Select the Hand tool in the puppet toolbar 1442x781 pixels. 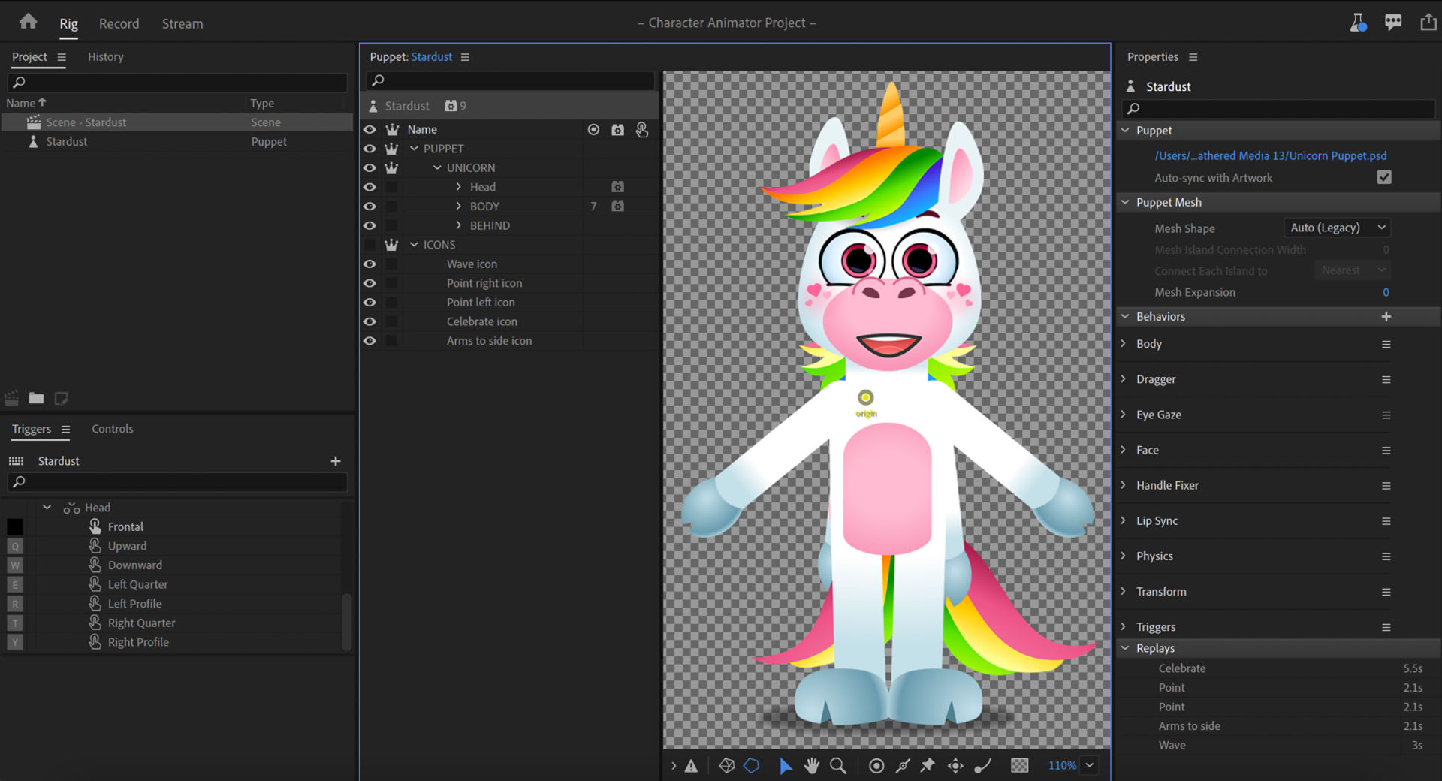[811, 765]
